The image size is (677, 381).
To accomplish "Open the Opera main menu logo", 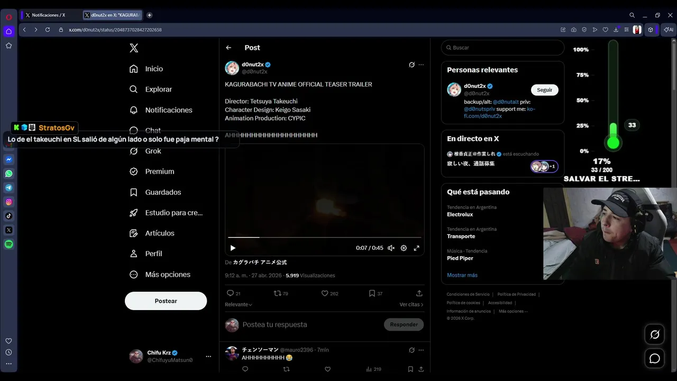I will click(8, 17).
